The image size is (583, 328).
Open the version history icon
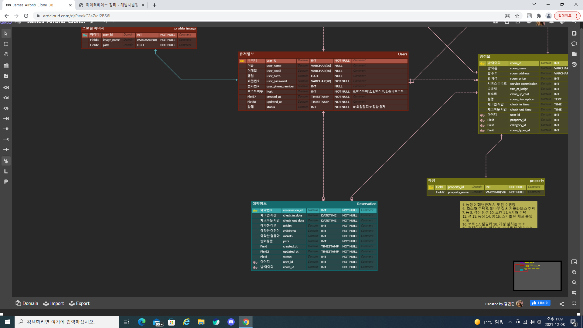click(574, 64)
